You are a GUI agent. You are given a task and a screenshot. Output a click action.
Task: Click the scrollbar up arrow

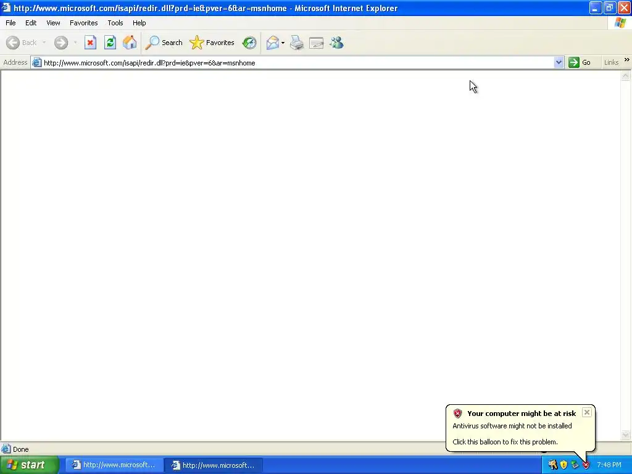click(x=626, y=75)
